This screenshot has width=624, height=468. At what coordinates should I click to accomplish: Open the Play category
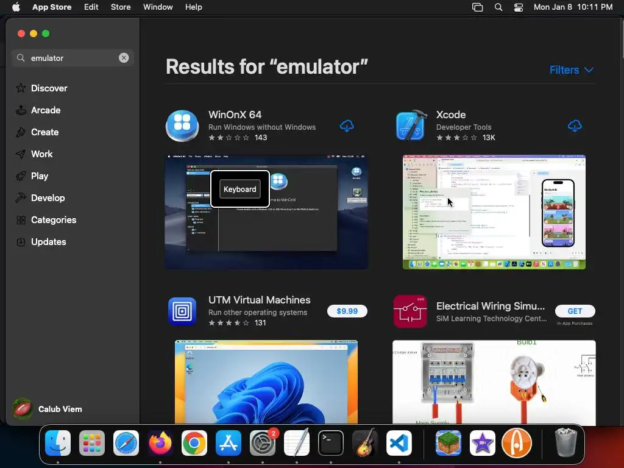(32, 176)
